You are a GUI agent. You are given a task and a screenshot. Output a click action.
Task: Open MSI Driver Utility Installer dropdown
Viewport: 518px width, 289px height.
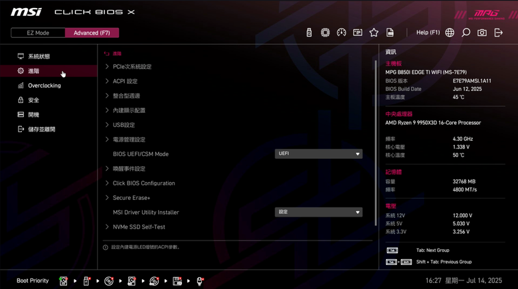pyautogui.click(x=319, y=212)
